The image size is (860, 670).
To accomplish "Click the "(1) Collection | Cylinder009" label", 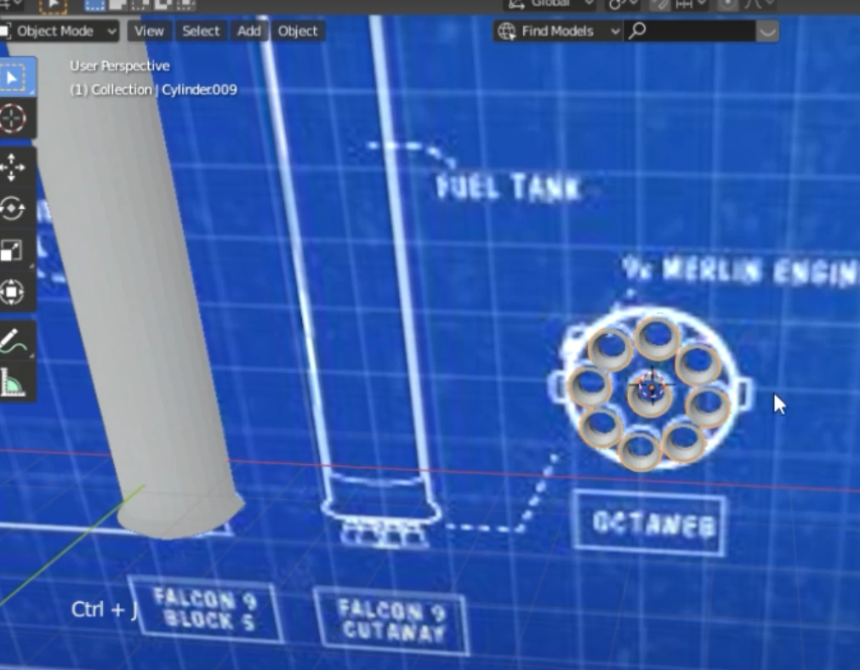I will (154, 90).
